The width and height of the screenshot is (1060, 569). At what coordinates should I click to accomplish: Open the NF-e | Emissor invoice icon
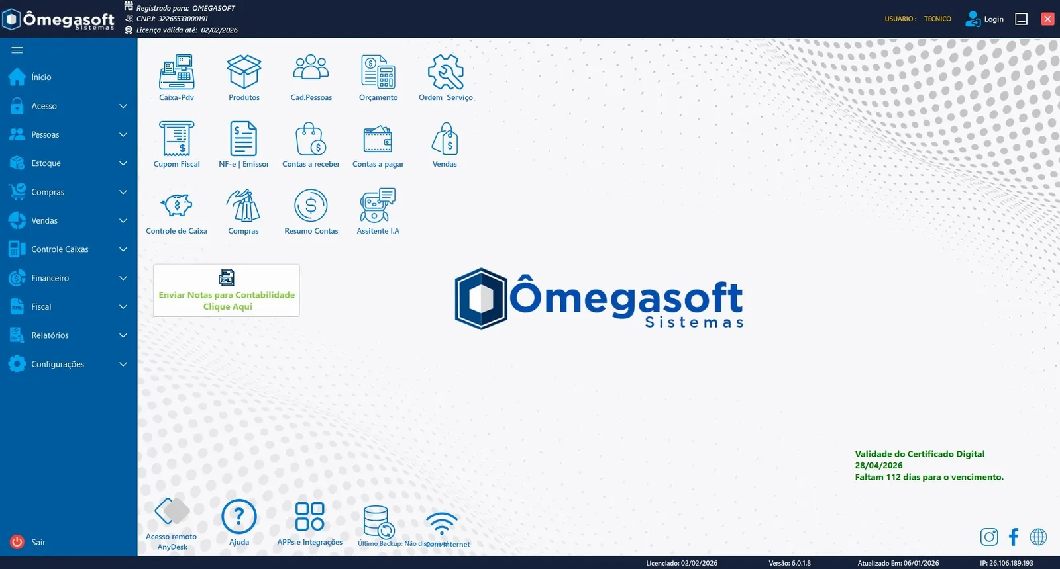pos(243,138)
